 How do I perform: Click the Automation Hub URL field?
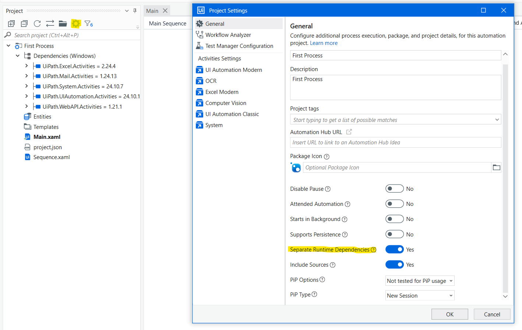pyautogui.click(x=395, y=143)
